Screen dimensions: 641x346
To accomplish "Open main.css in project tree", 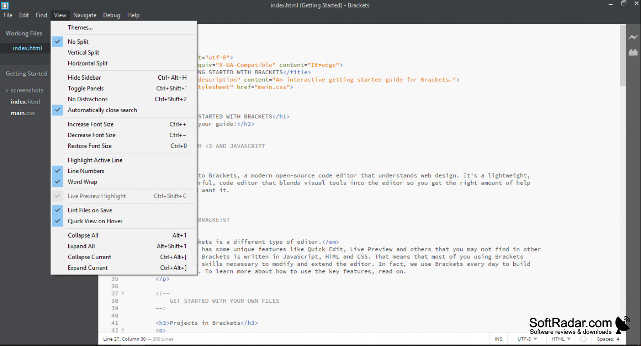I will pyautogui.click(x=22, y=113).
